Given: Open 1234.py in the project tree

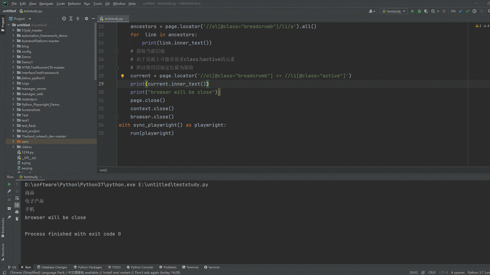Looking at the screenshot, I should pos(28,152).
